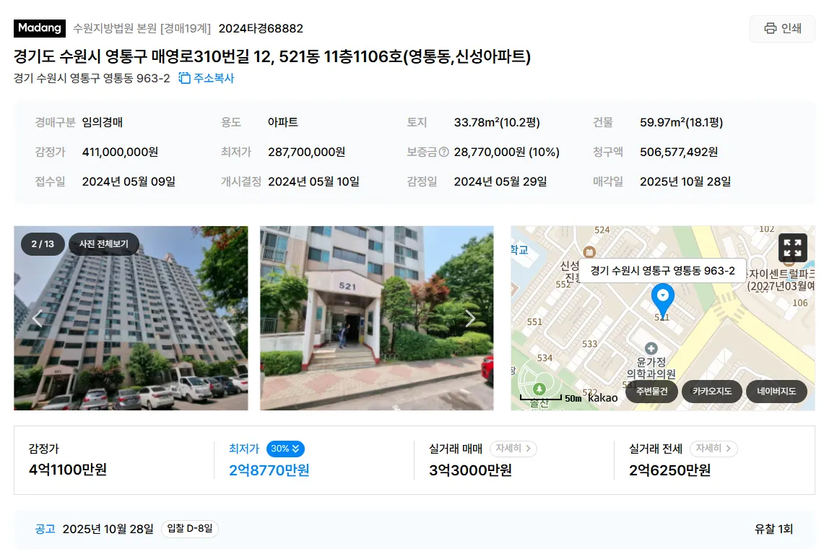Show next photo with right arrow

coord(470,319)
